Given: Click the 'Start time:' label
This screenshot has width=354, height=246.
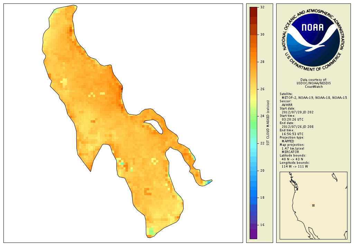Looking at the screenshot, I should (287, 116).
